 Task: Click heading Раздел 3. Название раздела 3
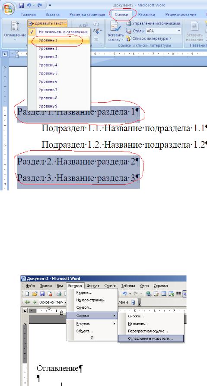pos(79,177)
